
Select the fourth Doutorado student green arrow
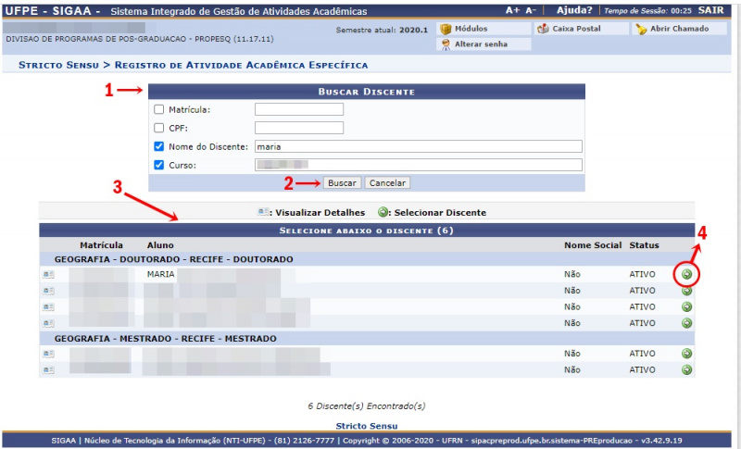[x=686, y=323]
